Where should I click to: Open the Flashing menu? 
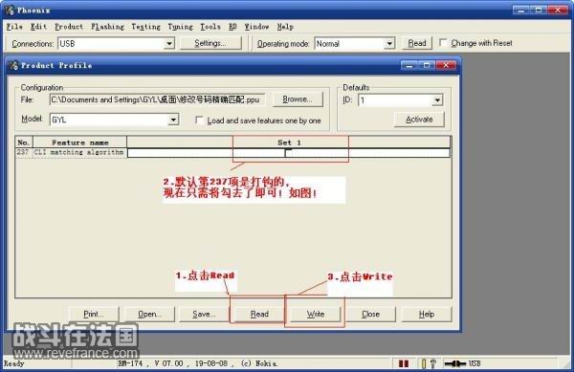(x=107, y=27)
